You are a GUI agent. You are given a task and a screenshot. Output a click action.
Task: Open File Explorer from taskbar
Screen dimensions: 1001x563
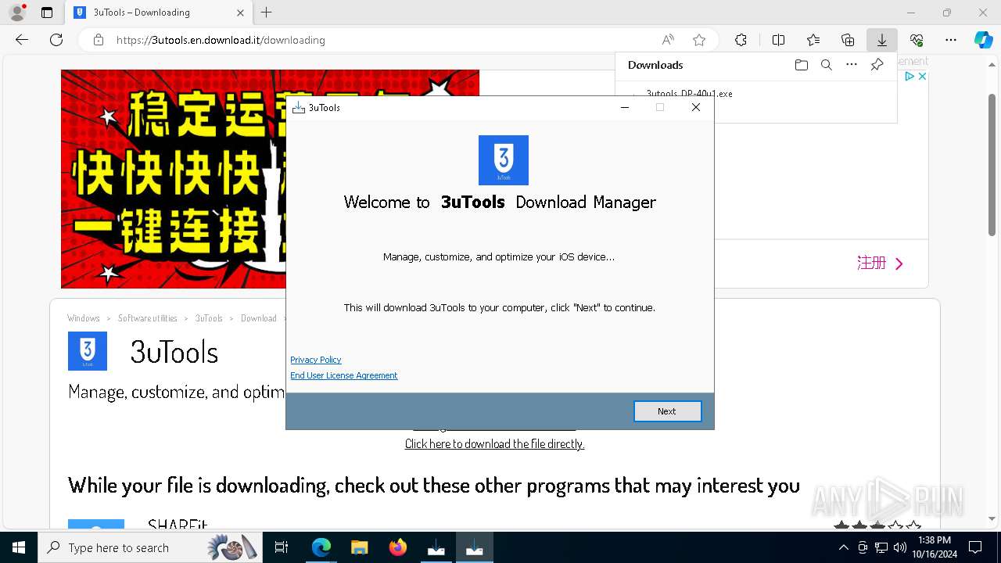point(360,547)
